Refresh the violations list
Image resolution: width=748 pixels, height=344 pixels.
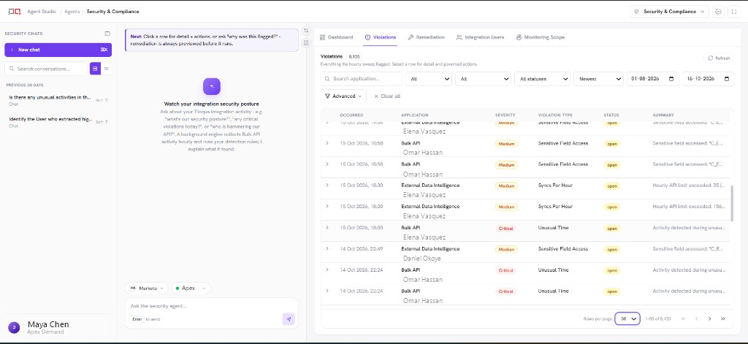719,58
